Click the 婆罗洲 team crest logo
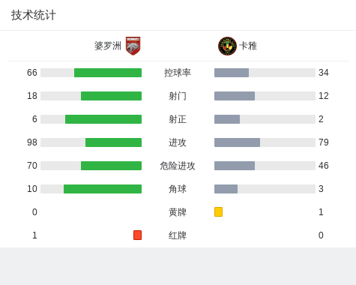 pos(133,46)
